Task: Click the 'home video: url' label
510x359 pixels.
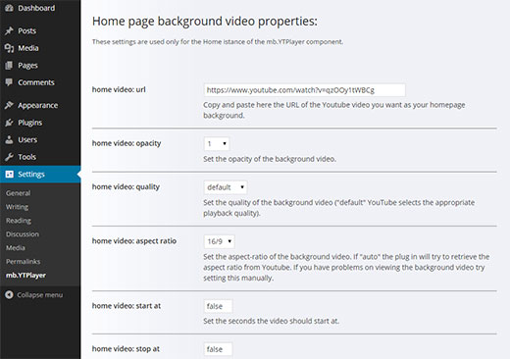Action: coord(119,89)
